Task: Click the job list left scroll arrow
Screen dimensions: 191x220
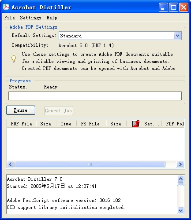Action: (11, 165)
